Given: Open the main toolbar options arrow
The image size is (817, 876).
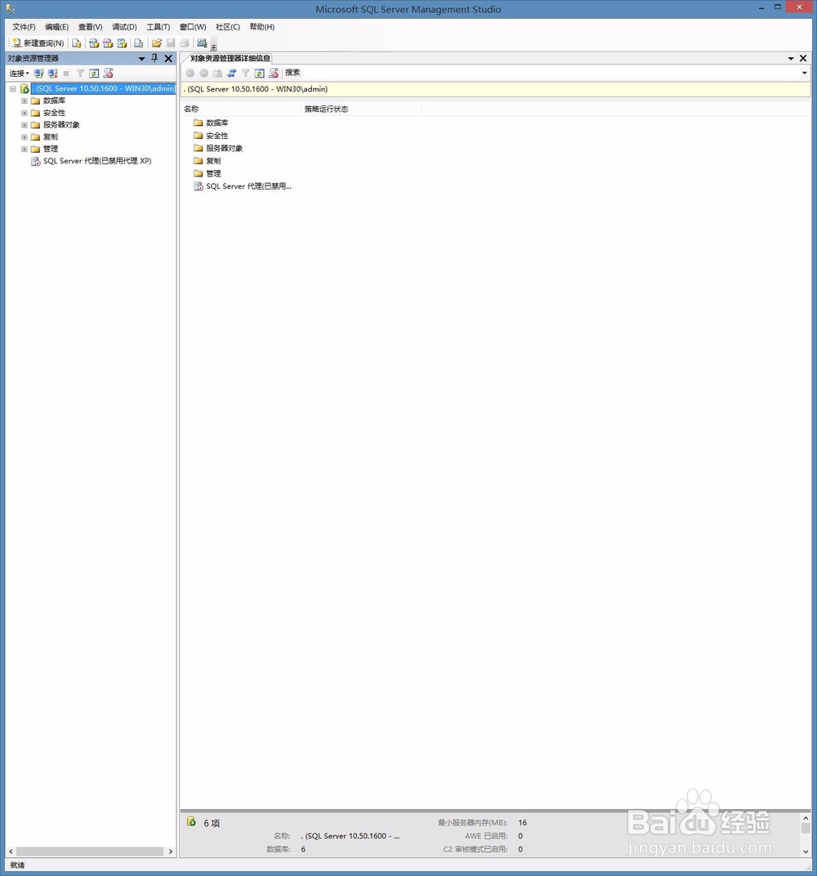Looking at the screenshot, I should coord(214,45).
